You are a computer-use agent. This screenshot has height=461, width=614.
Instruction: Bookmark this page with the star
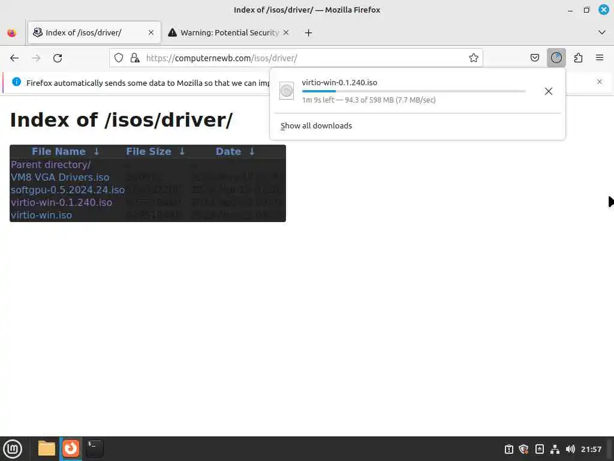474,58
